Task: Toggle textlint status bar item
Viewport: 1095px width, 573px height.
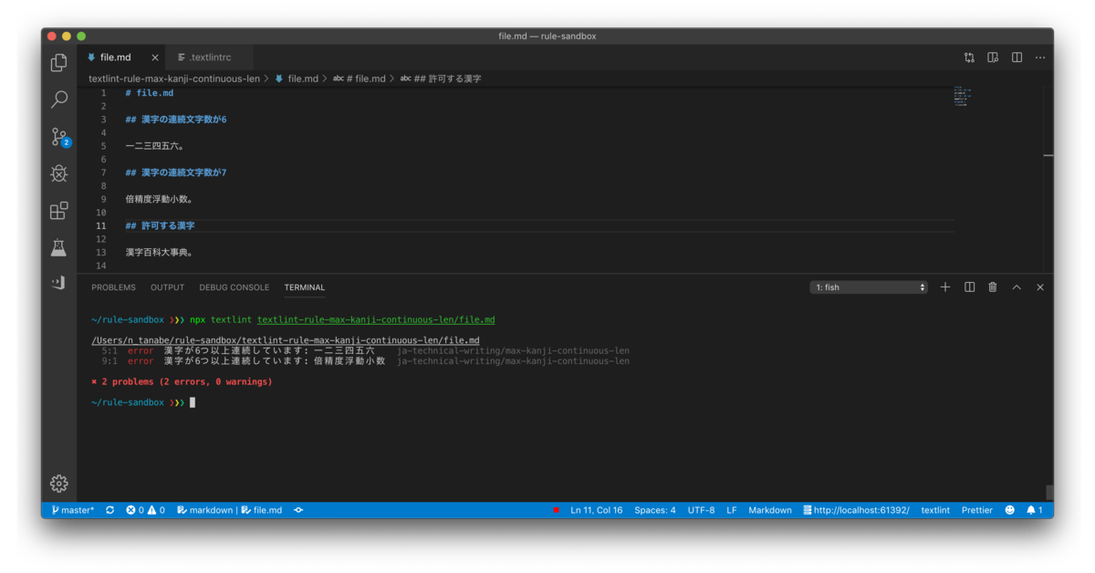Action: pyautogui.click(x=935, y=510)
